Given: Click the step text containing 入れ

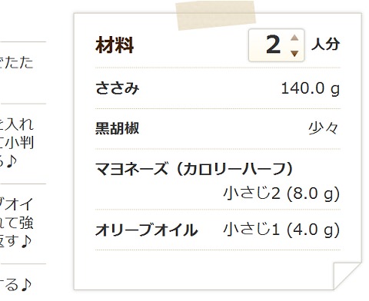Looking at the screenshot, I should tap(17, 124).
